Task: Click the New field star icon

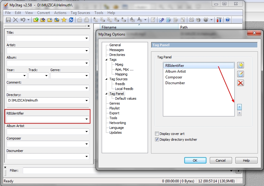Action: 241,65
